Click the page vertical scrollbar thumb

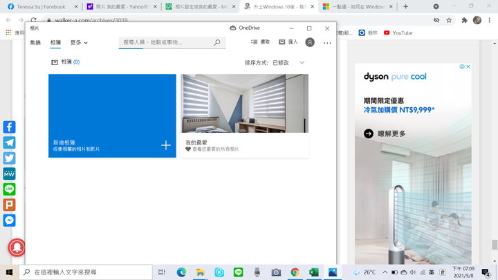pyautogui.click(x=495, y=245)
